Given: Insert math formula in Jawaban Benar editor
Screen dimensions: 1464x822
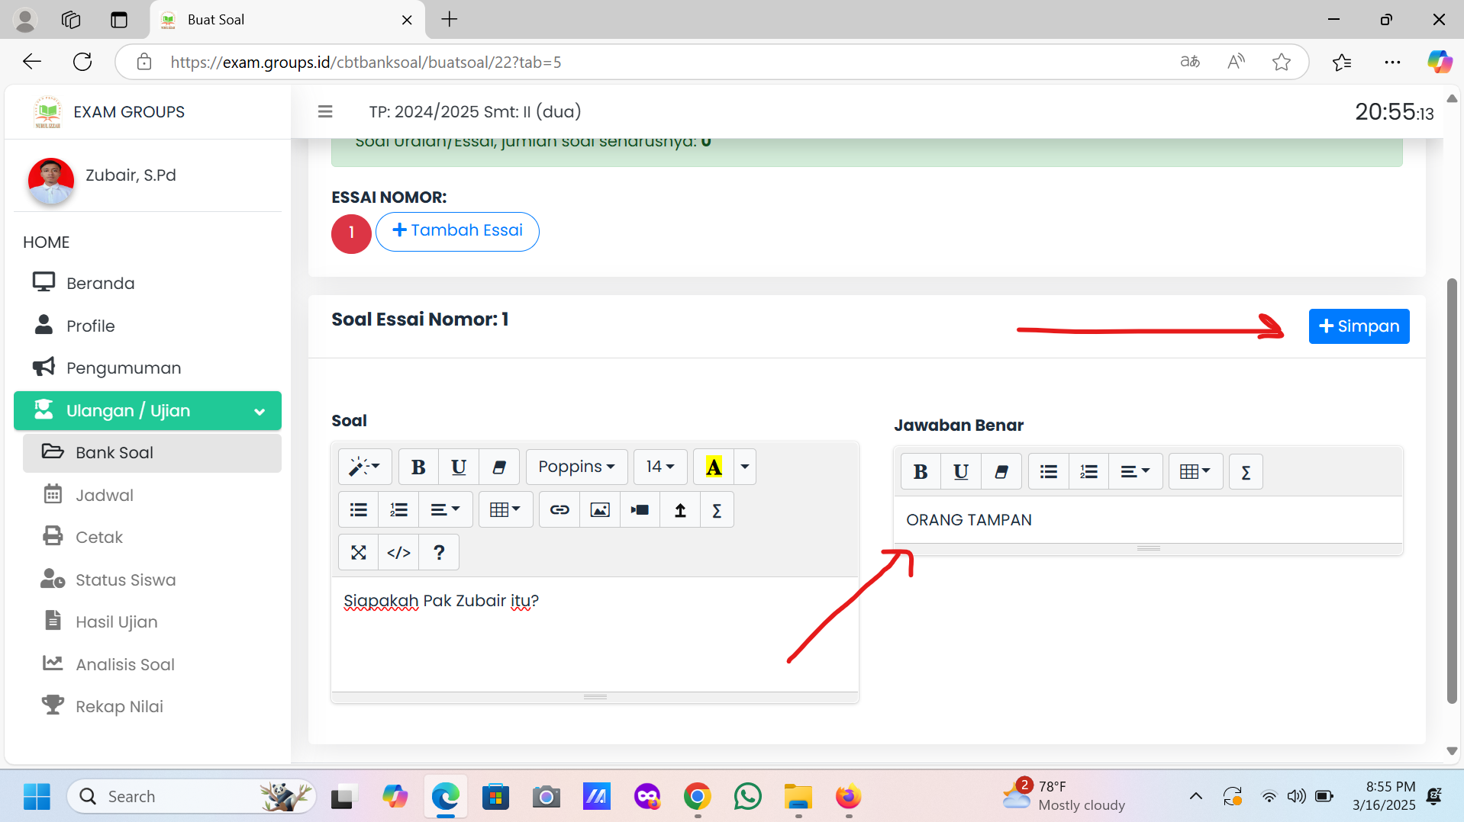Looking at the screenshot, I should 1246,472.
